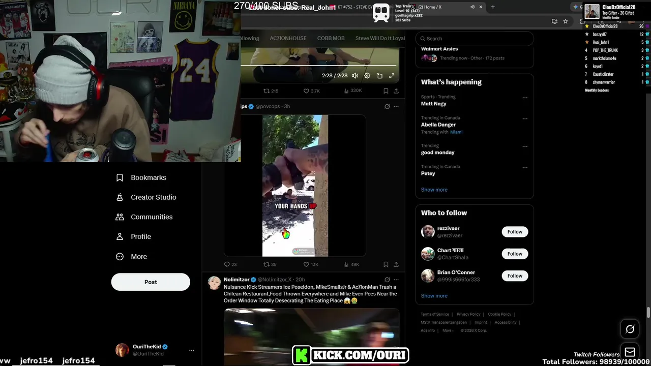Click Grok icon on the povcops tweet
Screen dimensions: 651x366
click(x=387, y=107)
